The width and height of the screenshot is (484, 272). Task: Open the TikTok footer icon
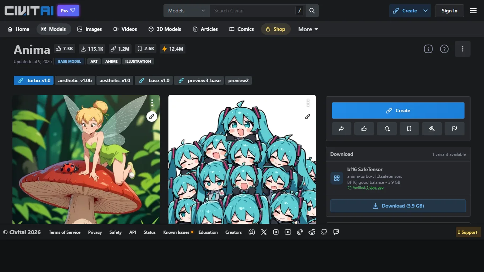tap(300, 232)
